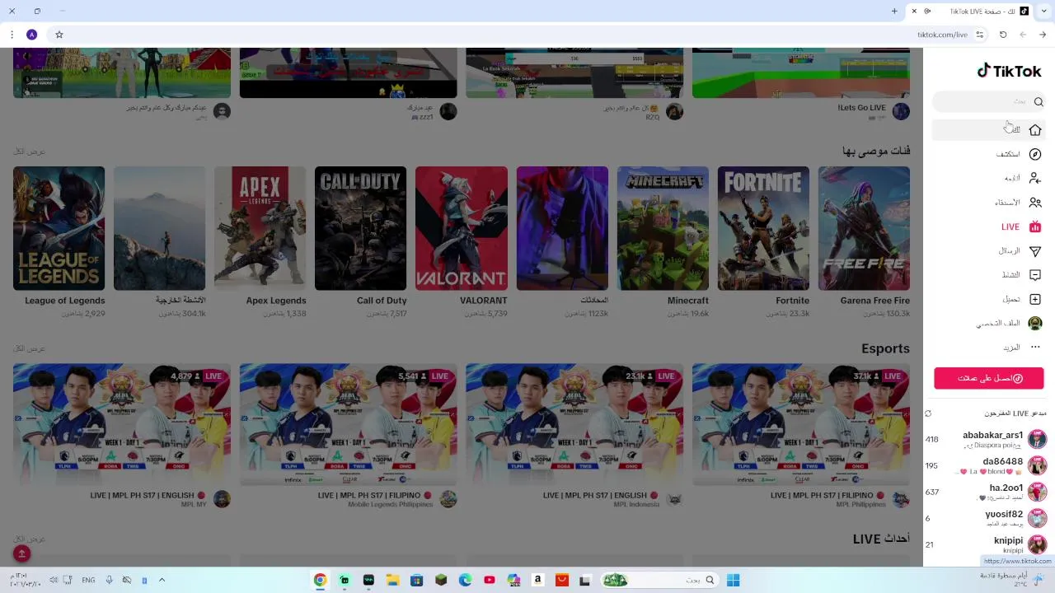Open a new browser tab
Screen dimensions: 1055x593
point(894,11)
